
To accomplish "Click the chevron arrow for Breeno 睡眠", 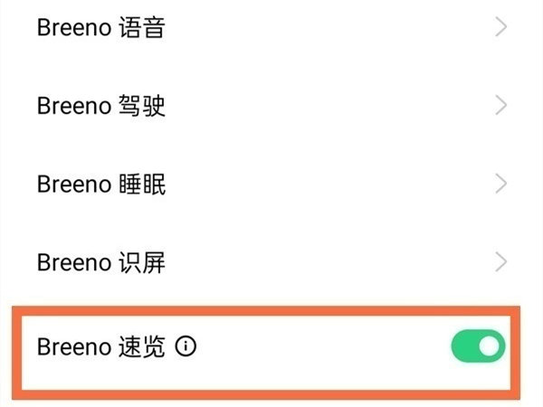I will click(x=501, y=185).
